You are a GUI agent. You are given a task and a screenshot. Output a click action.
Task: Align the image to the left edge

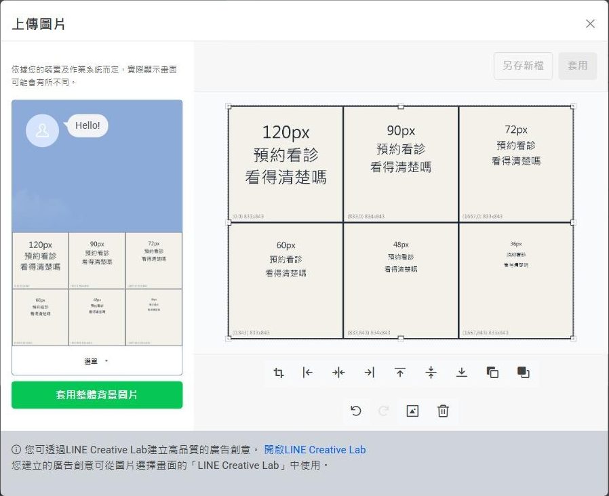click(308, 373)
